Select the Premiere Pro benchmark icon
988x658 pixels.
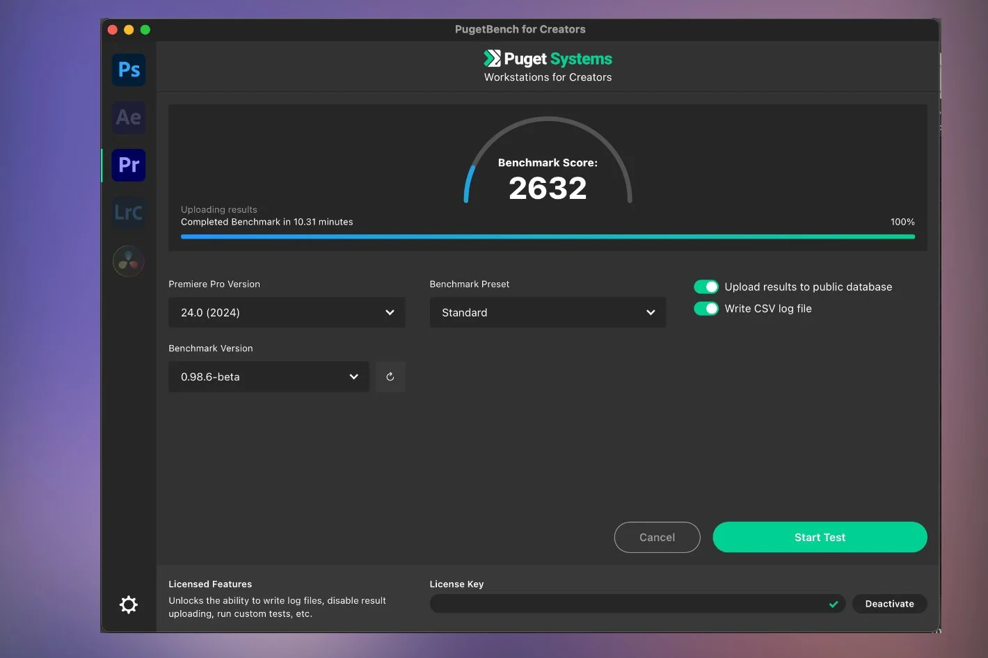(x=129, y=165)
